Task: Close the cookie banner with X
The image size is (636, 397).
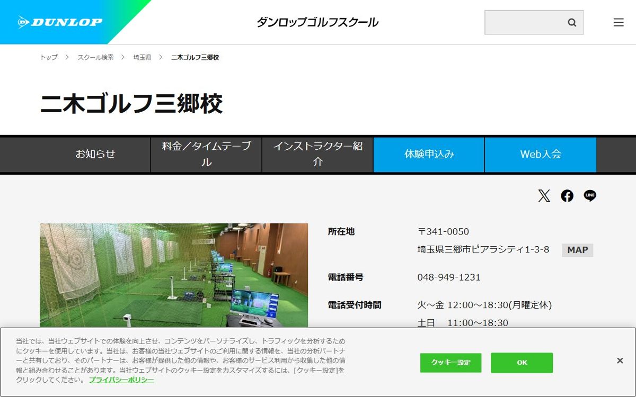Action: click(x=620, y=360)
